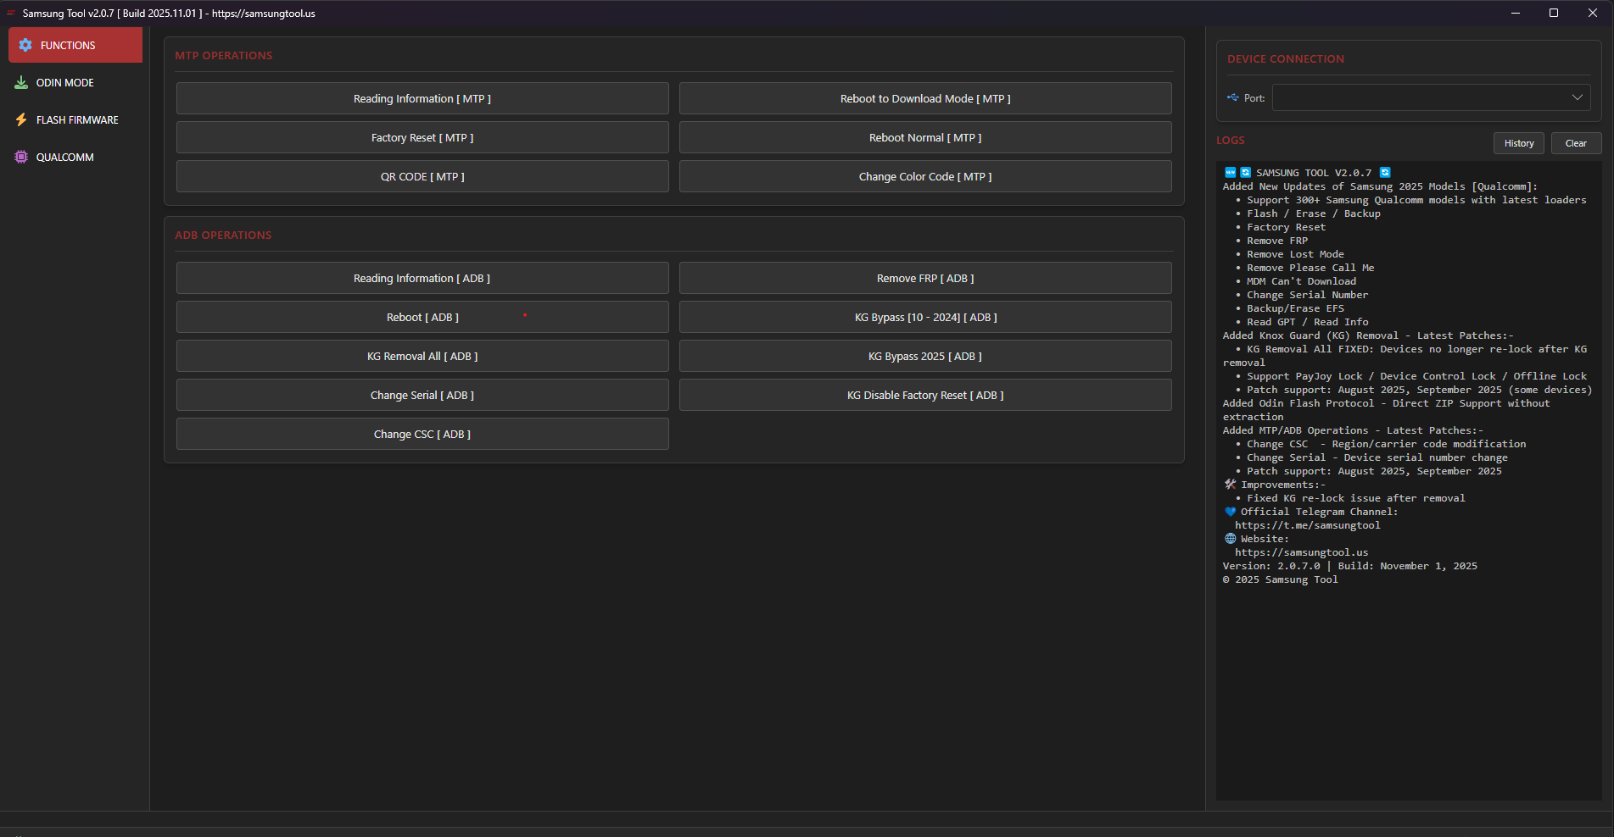Image resolution: width=1614 pixels, height=837 pixels.
Task: Clear the log output
Action: (x=1575, y=142)
